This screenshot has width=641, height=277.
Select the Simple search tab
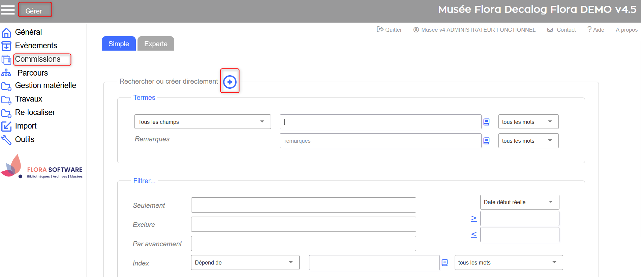click(x=119, y=44)
